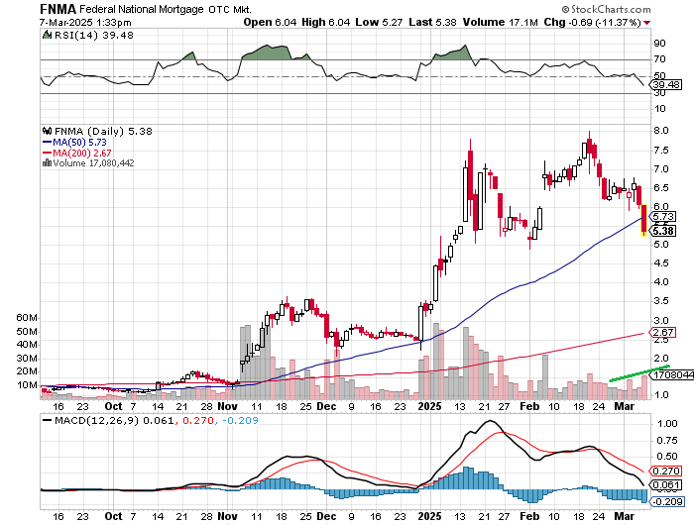Viewport: 694px width, 525px height.
Task: Click the Open 6.04 value
Action: [270, 22]
